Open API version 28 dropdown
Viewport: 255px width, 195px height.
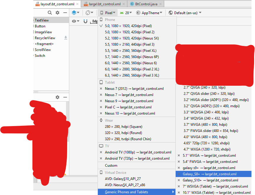pos(126,13)
